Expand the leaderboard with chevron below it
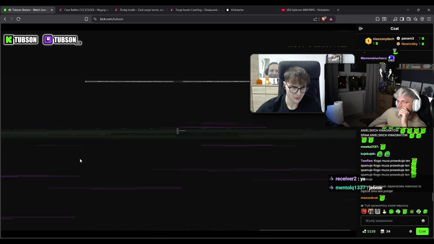This screenshot has width=434, height=244. [395, 50]
